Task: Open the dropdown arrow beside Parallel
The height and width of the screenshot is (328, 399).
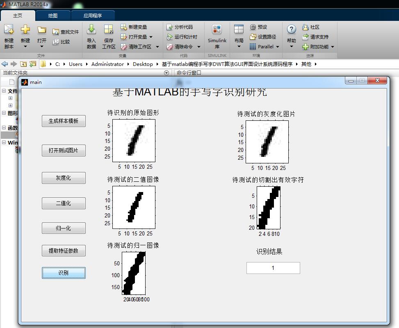Action: 278,47
